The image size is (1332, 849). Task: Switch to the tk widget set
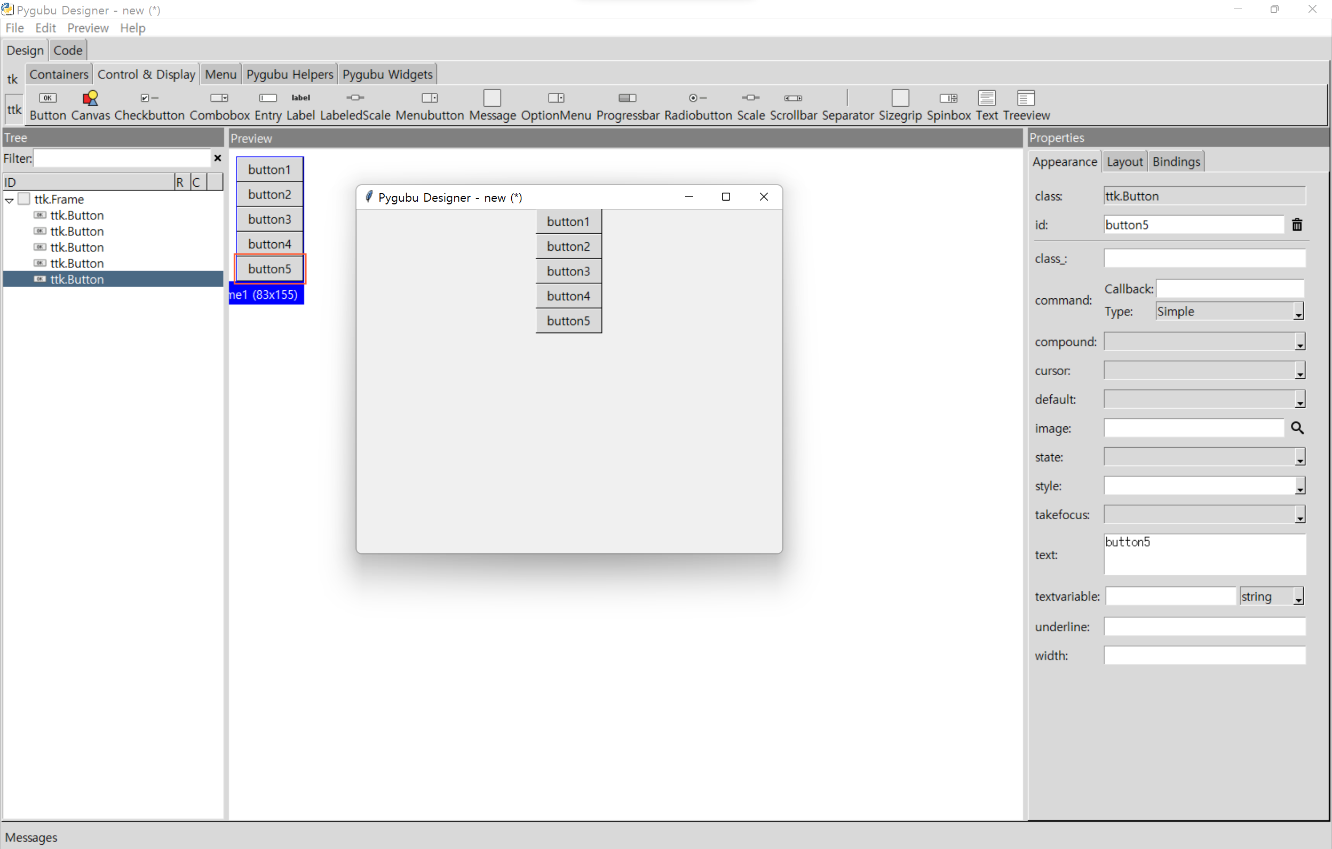click(x=12, y=79)
